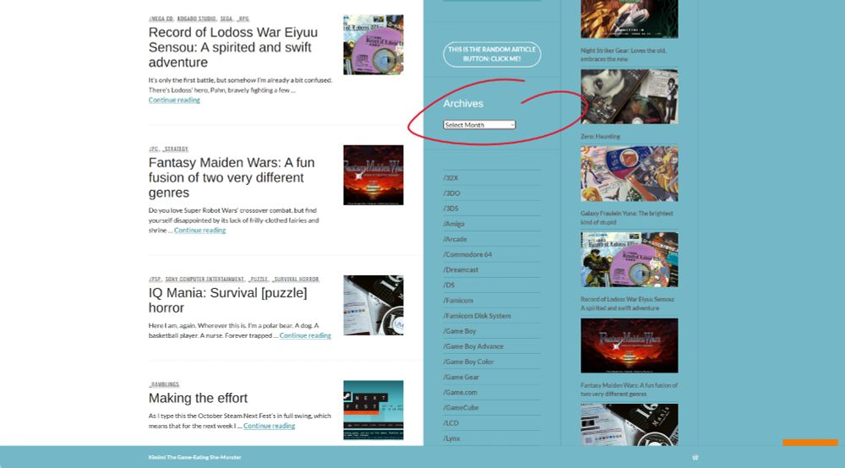This screenshot has width=845, height=468.
Task: Select the _Strategy tag
Action: tap(176, 150)
